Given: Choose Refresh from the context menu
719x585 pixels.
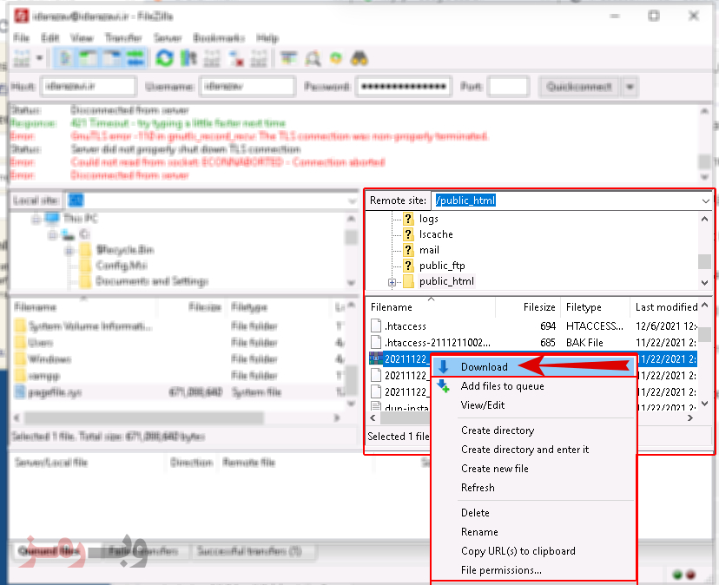Looking at the screenshot, I should click(533, 488).
